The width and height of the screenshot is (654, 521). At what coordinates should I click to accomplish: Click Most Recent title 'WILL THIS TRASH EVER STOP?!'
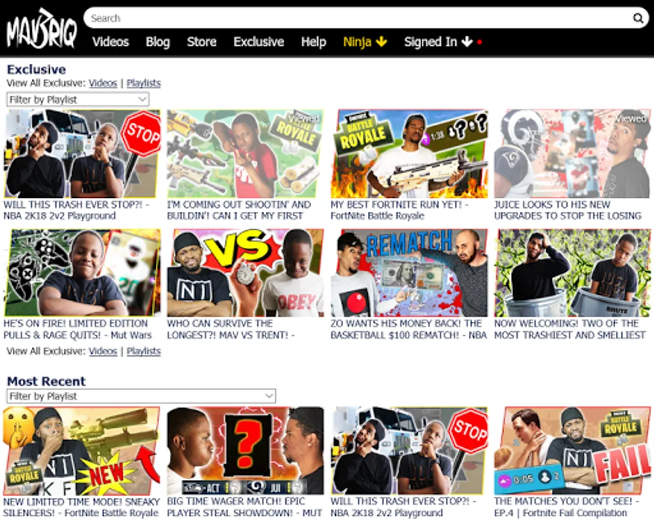(x=403, y=507)
